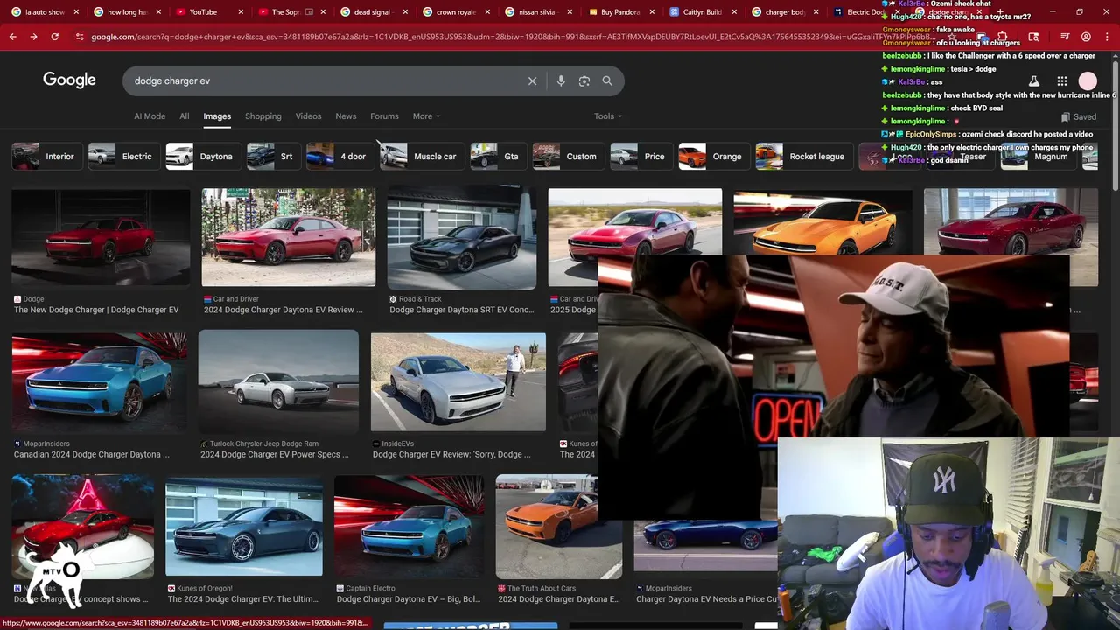Viewport: 1120px width, 630px height.
Task: Filter images by the Custom chip
Action: click(569, 157)
